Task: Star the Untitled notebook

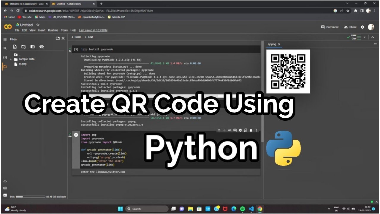Action: (38, 25)
